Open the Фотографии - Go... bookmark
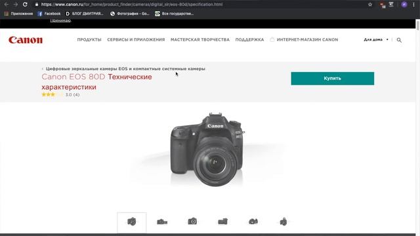This screenshot has height=236, width=420. tap(130, 14)
